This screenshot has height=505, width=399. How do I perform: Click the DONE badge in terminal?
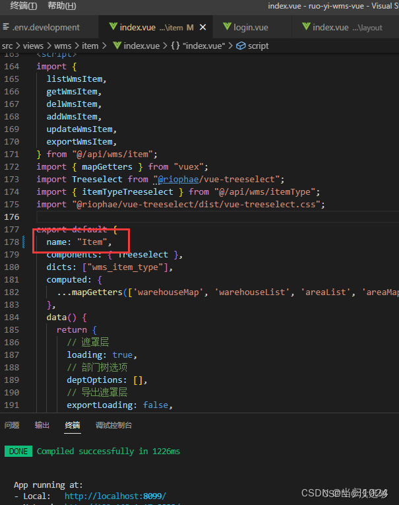(x=18, y=452)
